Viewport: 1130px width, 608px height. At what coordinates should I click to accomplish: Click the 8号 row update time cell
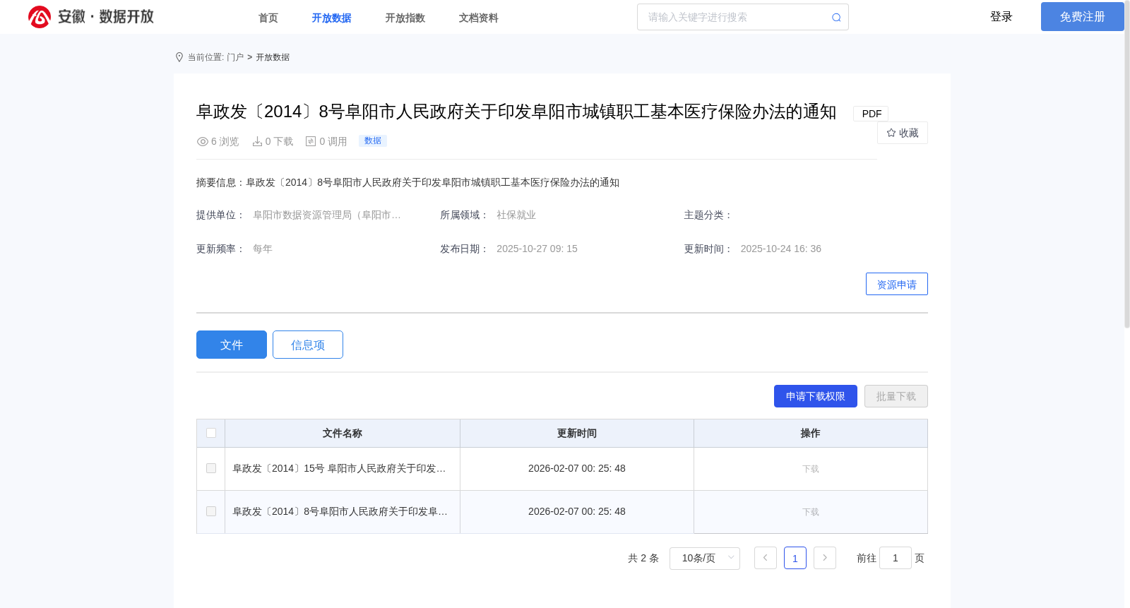click(577, 511)
